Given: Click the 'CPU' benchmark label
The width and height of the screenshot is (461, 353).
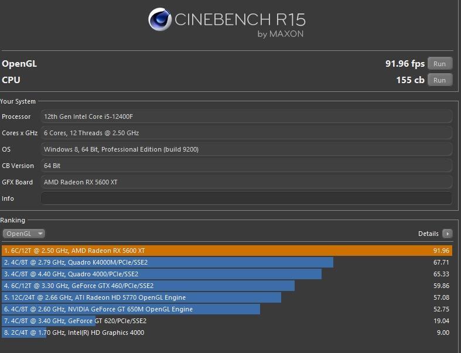Looking at the screenshot, I should click(x=11, y=80).
